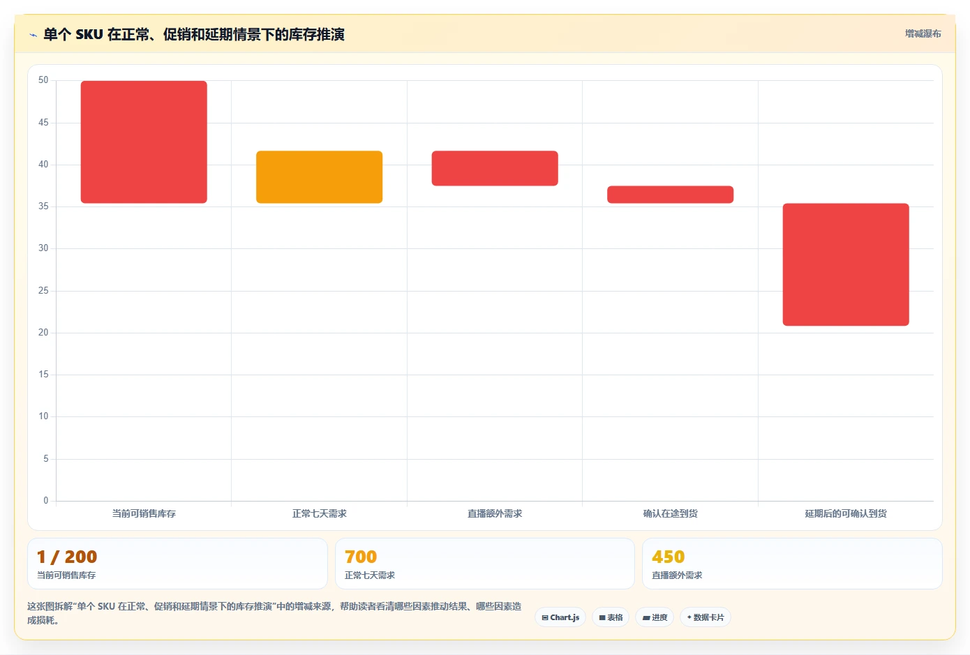Click the red bar for 当前可销售库存
The height and width of the screenshot is (655, 970).
click(144, 142)
